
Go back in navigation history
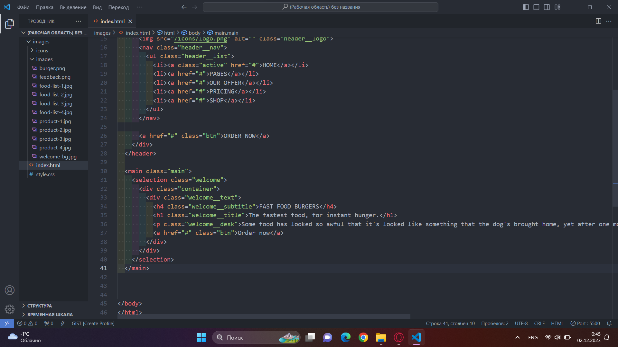point(184,7)
